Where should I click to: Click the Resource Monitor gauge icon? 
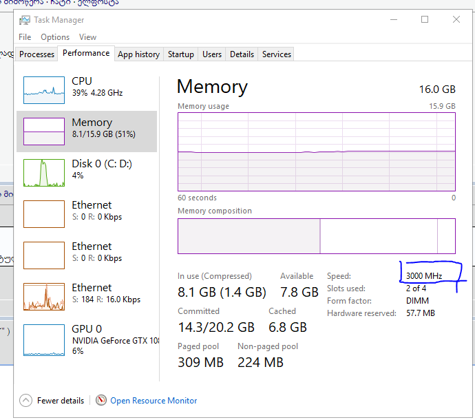tap(101, 400)
